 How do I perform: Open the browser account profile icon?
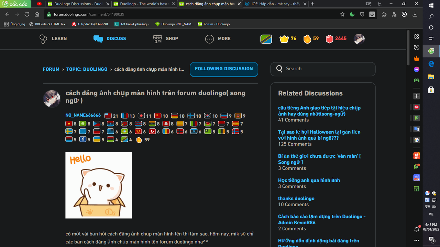404,14
